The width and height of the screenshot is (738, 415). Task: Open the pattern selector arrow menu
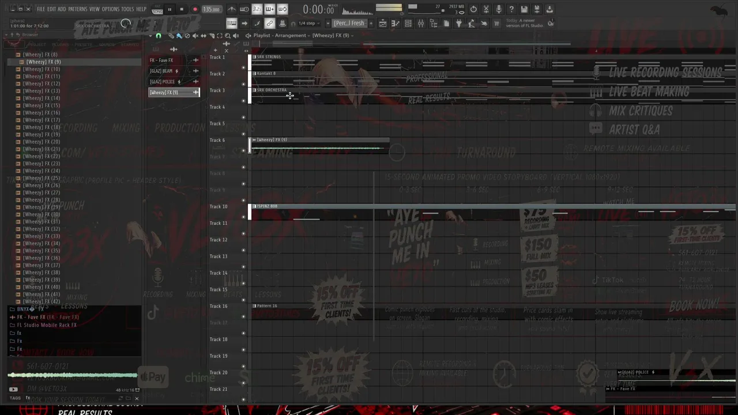click(x=328, y=24)
